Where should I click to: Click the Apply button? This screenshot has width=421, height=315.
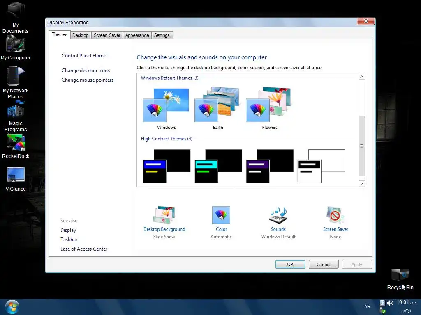pos(357,265)
